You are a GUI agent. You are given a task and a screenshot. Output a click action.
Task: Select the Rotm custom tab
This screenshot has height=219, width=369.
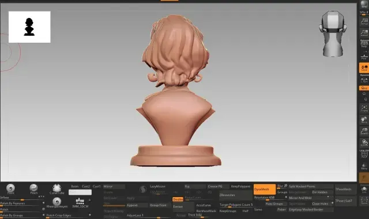(x=74, y=186)
